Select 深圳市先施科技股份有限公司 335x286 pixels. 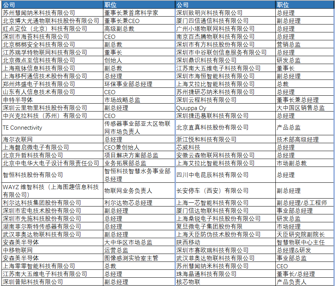coord(52,218)
